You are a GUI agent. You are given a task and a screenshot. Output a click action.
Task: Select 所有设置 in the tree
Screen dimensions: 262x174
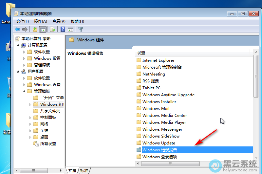pyautogui.click(x=48, y=144)
